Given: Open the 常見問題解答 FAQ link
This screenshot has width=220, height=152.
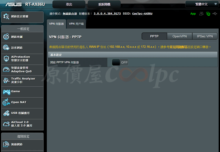Looking at the screenshot, I should (178, 47).
